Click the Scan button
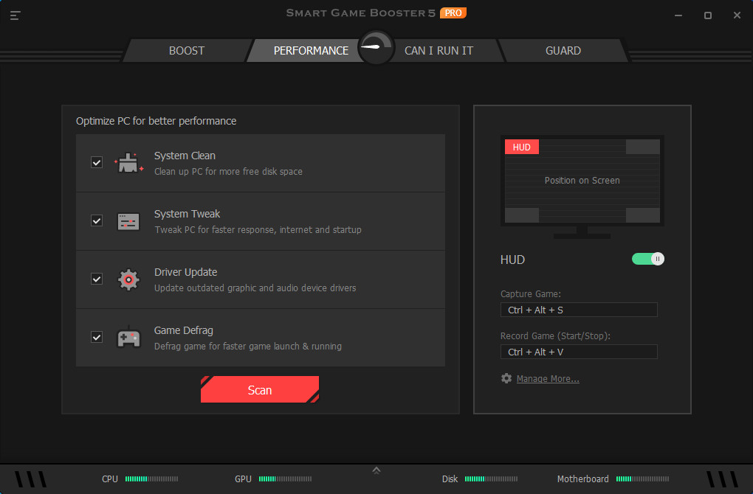 (260, 389)
